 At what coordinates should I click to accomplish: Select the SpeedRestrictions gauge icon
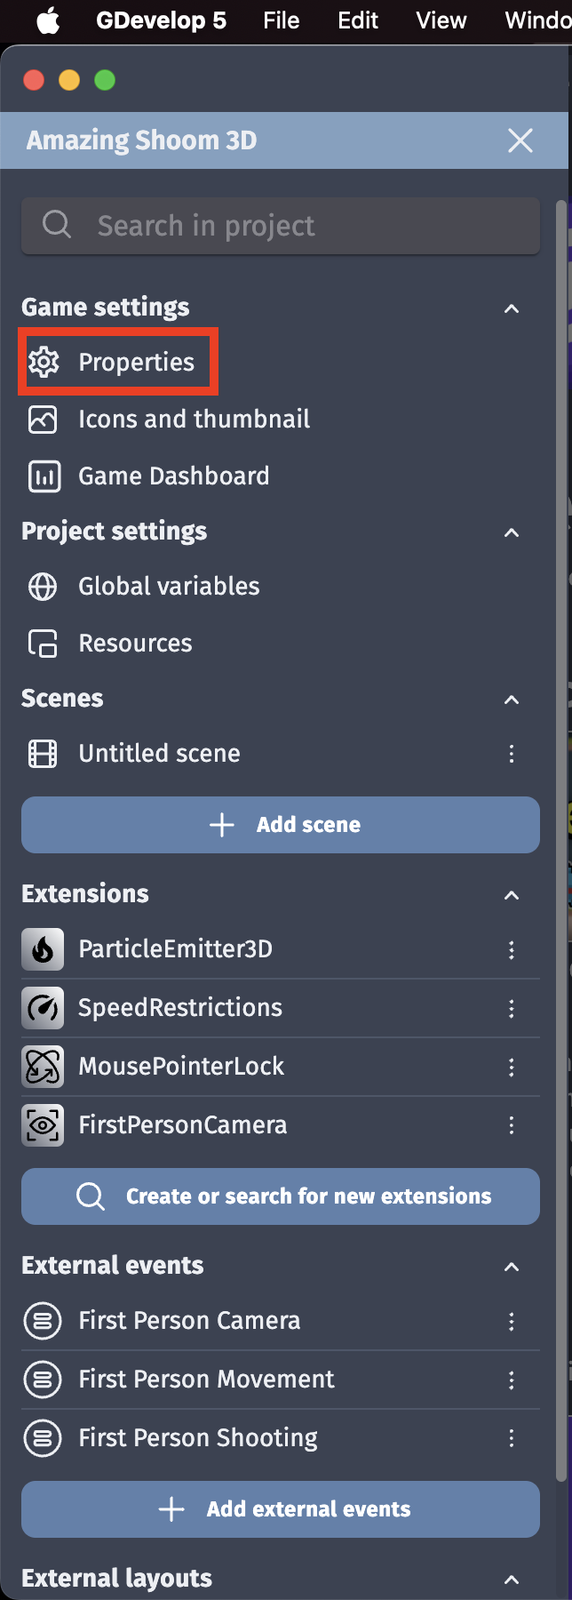(x=42, y=1007)
